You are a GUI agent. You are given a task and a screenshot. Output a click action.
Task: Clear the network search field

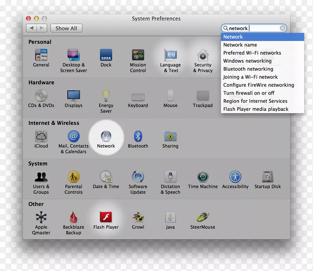[282, 28]
